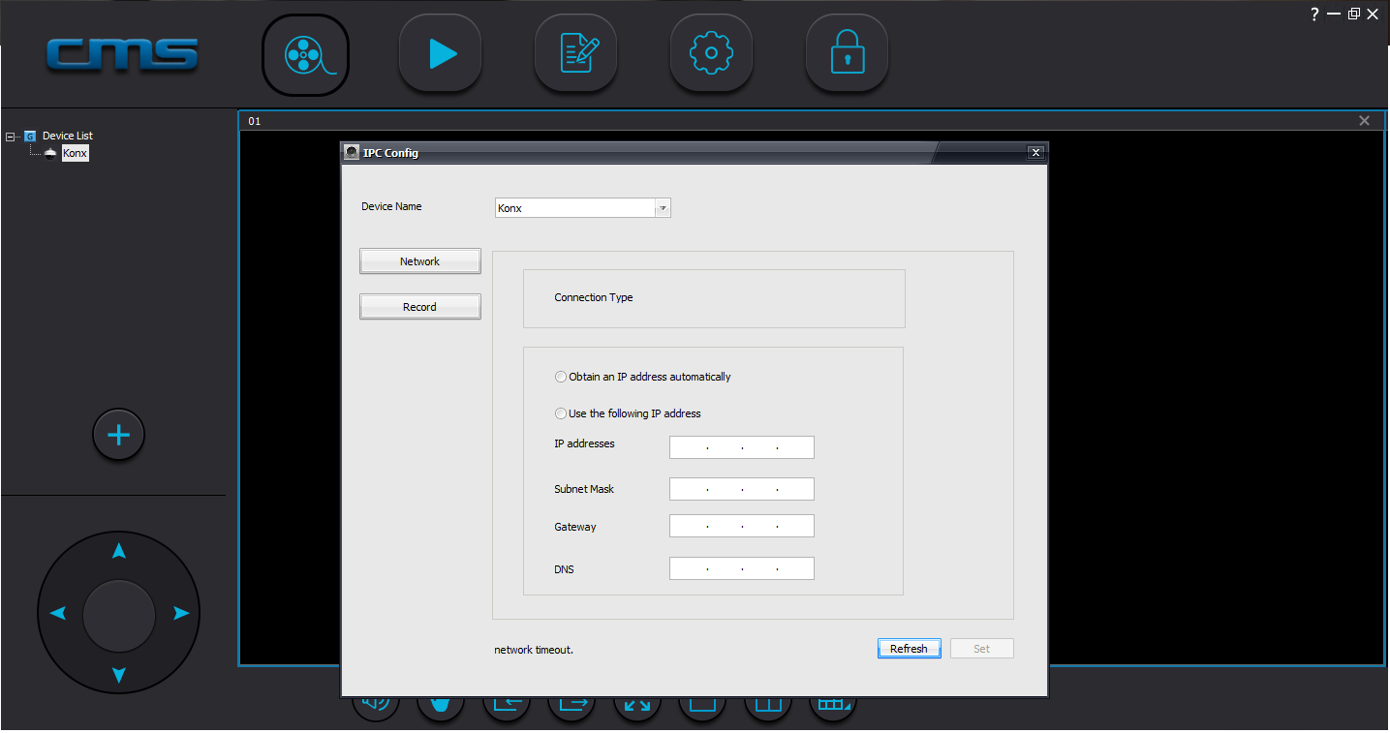This screenshot has width=1390, height=733.
Task: Click the Subnet Mask input field
Action: (742, 489)
